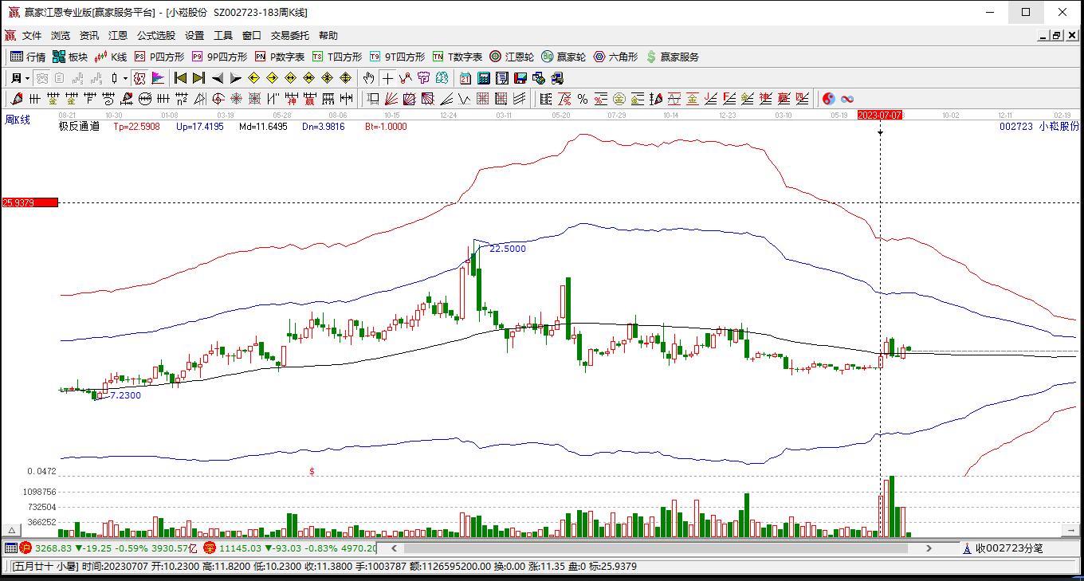Expand volume panel with up triangle button
Screen dimensions: 1084x581
pyautogui.click(x=12, y=530)
